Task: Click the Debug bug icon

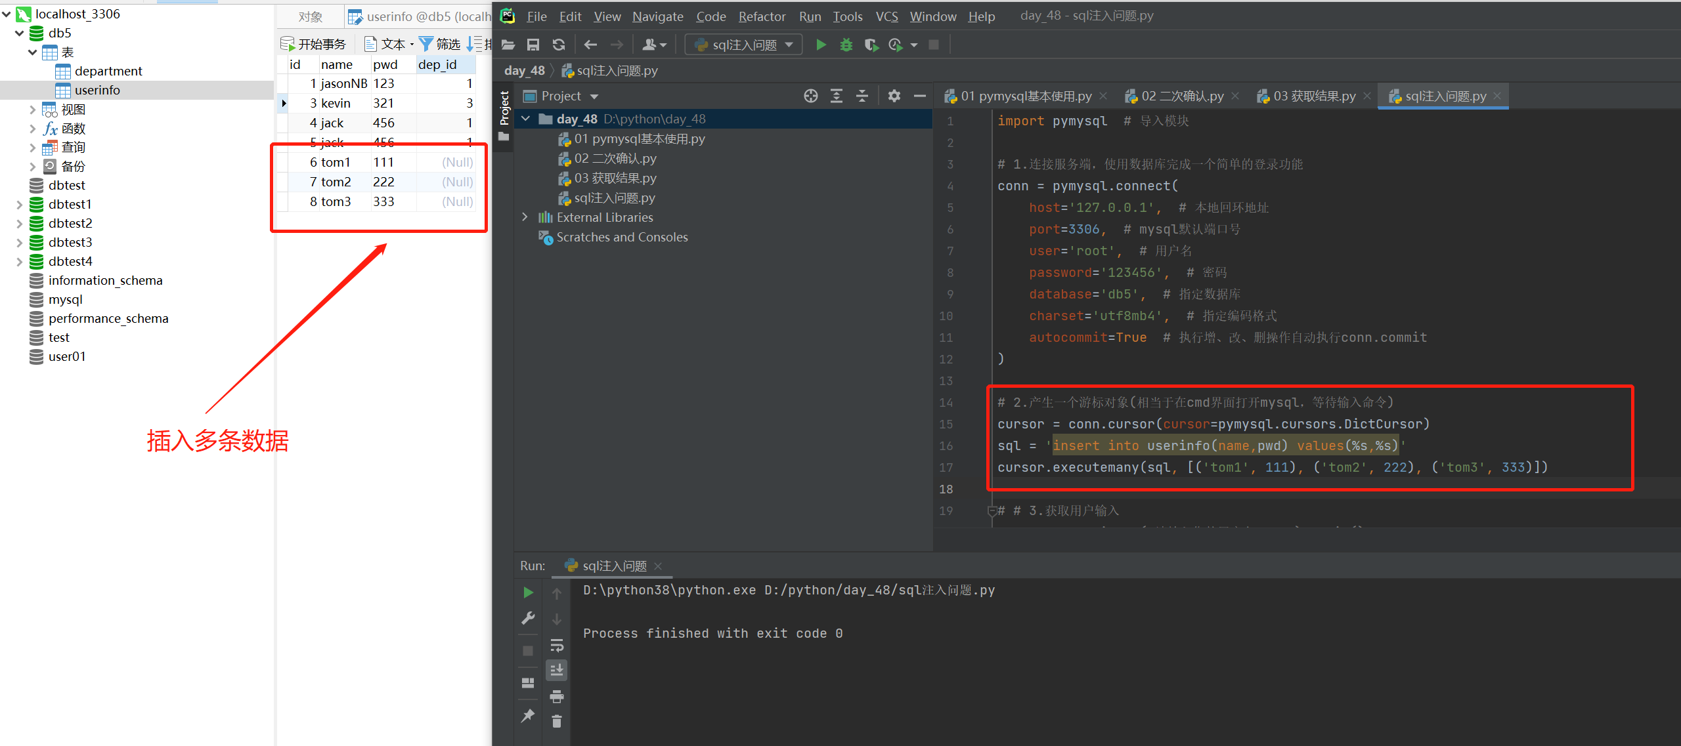Action: coord(846,45)
